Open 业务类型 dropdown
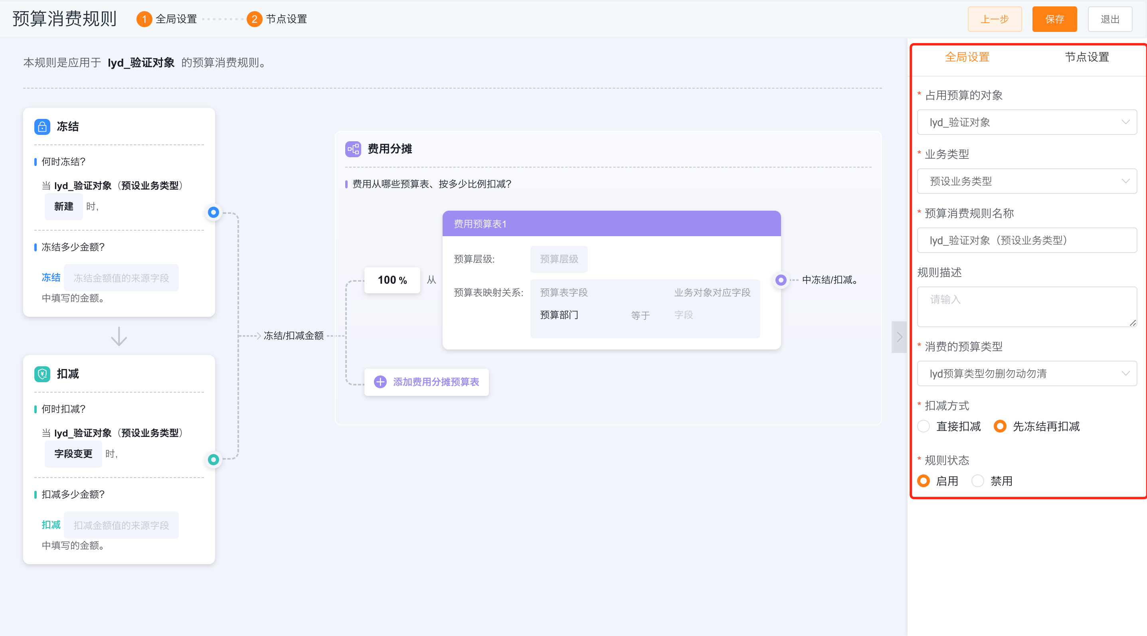 pos(1027,181)
